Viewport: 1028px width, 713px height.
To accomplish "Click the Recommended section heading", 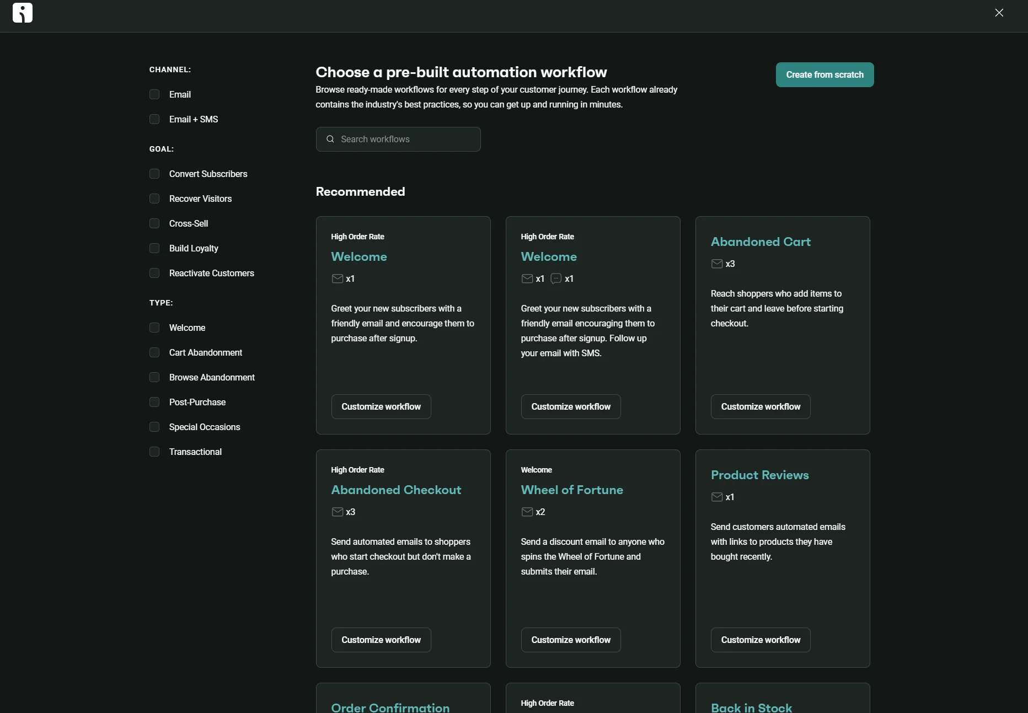I will coord(360,191).
